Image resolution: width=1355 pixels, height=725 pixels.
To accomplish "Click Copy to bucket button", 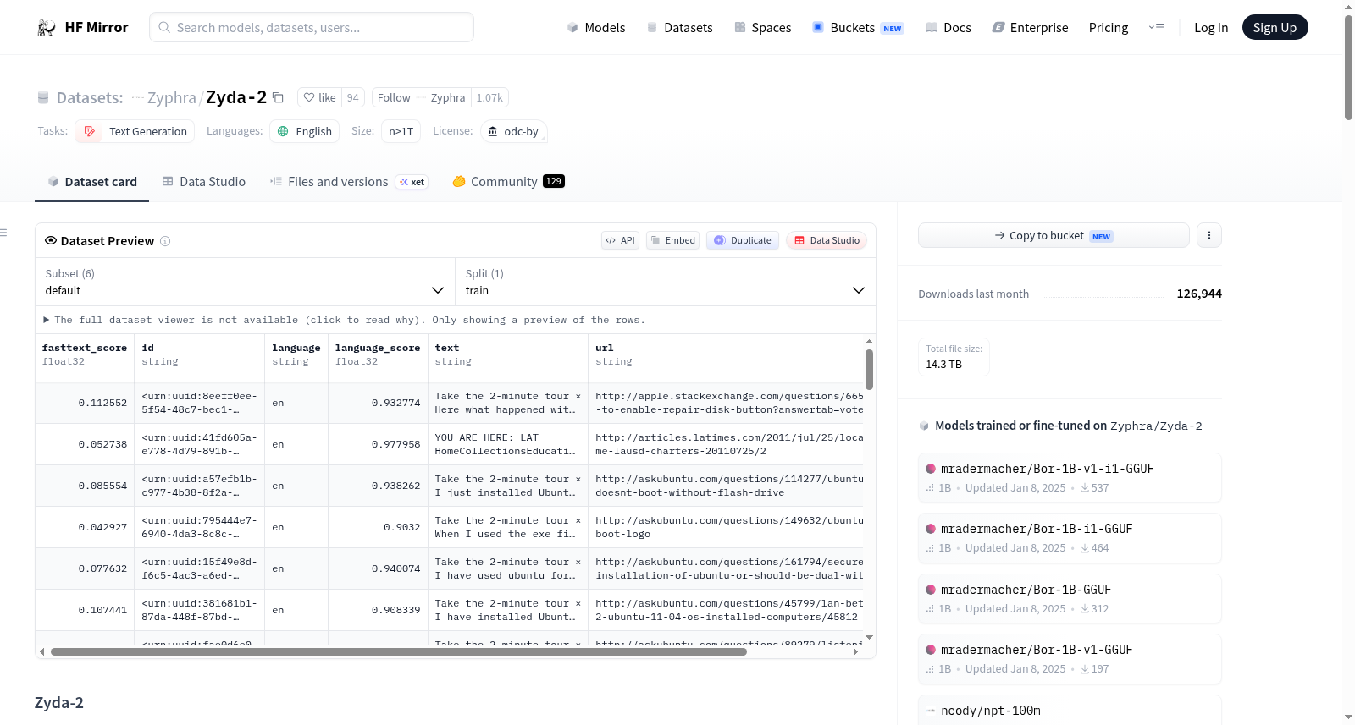I will point(1054,235).
